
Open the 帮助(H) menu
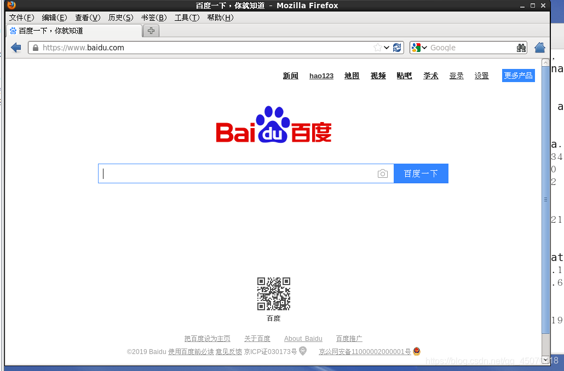(x=221, y=18)
